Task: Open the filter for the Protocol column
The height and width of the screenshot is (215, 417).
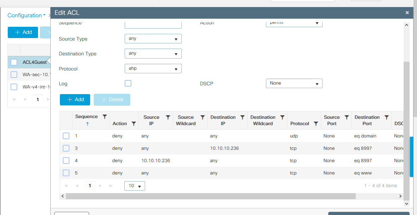Action: pyautogui.click(x=316, y=123)
